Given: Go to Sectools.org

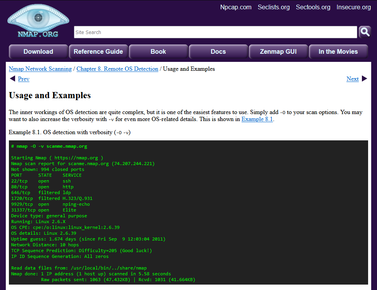Looking at the screenshot, I should [x=313, y=7].
